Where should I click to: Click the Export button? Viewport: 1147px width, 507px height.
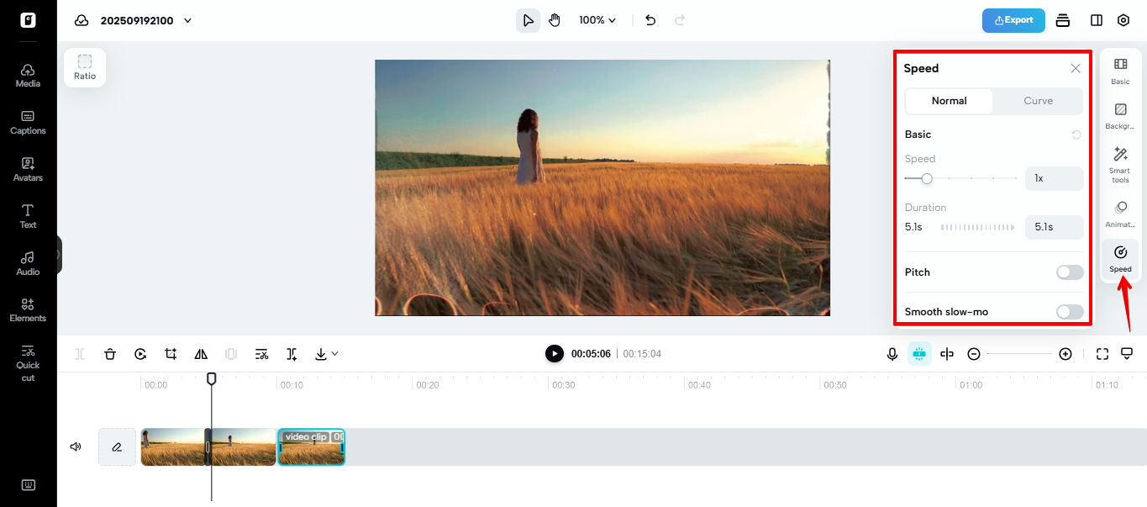click(1013, 20)
